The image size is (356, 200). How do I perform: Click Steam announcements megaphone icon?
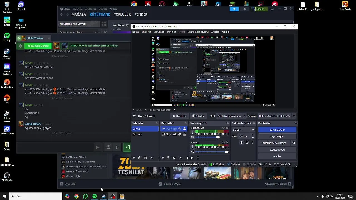pyautogui.click(x=234, y=9)
